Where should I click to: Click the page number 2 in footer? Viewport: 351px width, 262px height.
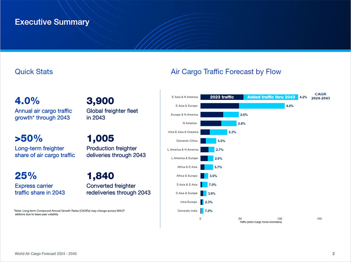coord(333,254)
